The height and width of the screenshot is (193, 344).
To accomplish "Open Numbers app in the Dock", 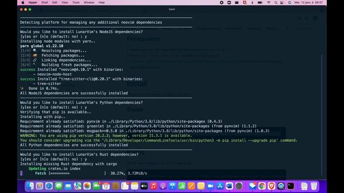I will 182,186.
